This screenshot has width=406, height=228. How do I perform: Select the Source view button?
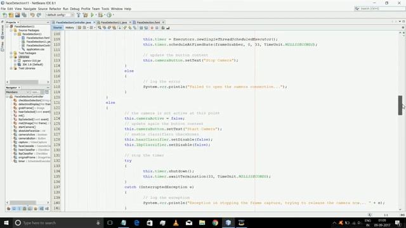tap(58, 28)
